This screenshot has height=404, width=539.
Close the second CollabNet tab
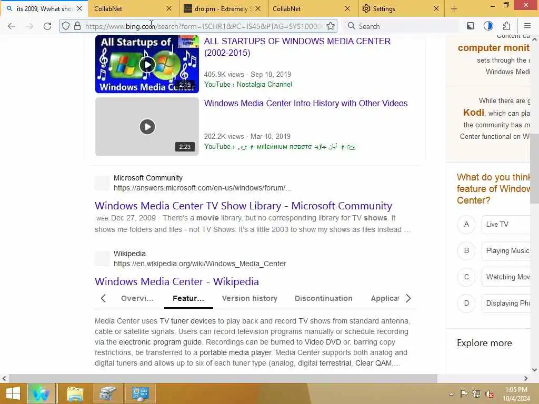[x=347, y=8]
